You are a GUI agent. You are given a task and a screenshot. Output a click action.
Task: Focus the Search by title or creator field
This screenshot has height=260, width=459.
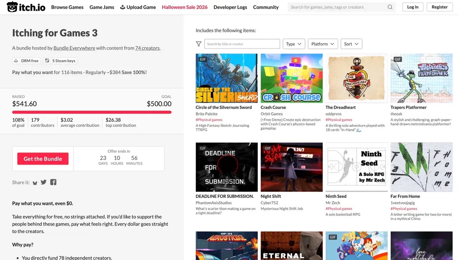click(242, 44)
